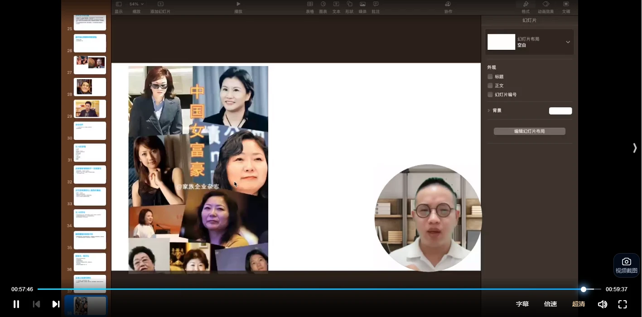This screenshot has height=317, width=642.
Task: Take a video screenshot (视频截图)
Action: point(626,265)
